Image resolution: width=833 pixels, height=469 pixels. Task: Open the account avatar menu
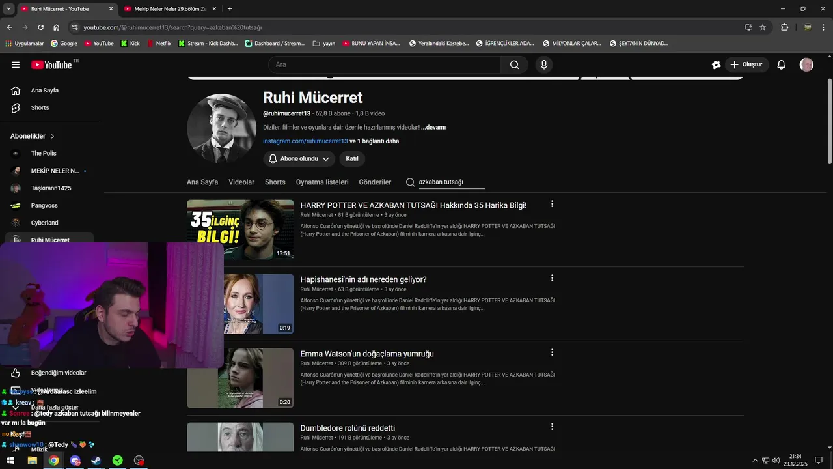[x=806, y=64]
